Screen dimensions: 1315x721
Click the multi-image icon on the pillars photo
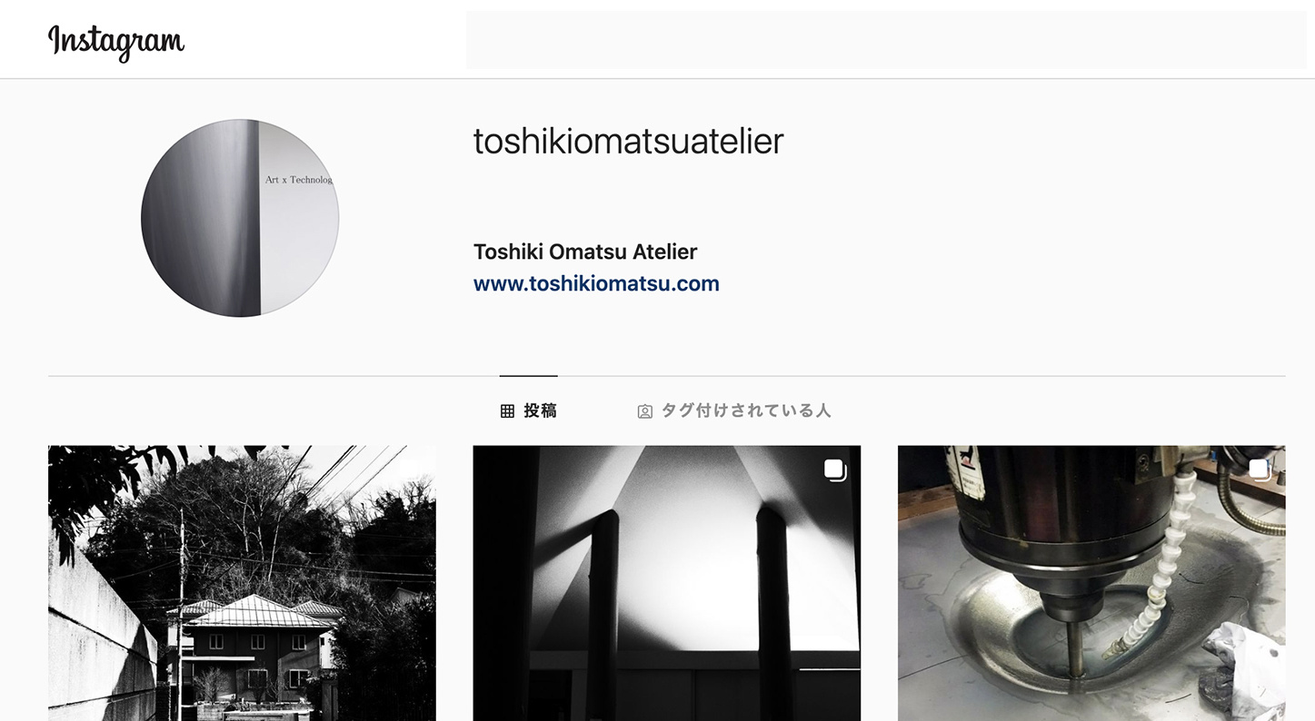[834, 469]
